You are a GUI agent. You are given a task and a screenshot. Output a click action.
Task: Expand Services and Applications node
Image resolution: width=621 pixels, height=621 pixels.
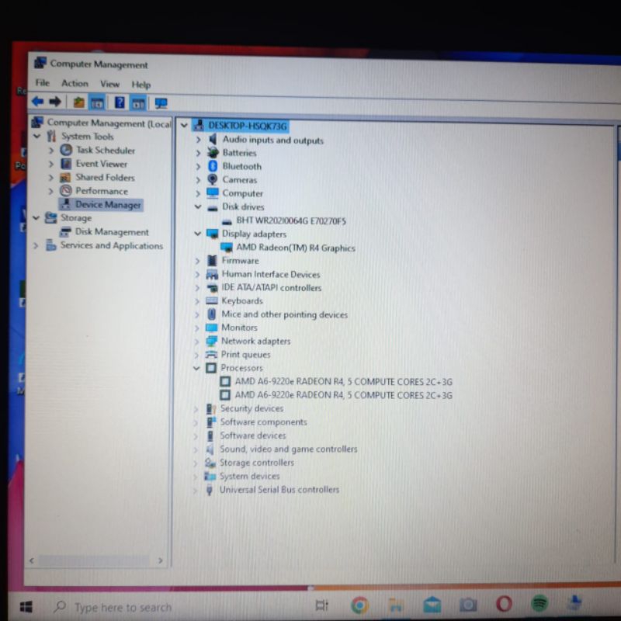tap(36, 245)
